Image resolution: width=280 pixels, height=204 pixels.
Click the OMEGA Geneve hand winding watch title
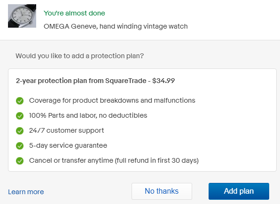click(x=116, y=26)
